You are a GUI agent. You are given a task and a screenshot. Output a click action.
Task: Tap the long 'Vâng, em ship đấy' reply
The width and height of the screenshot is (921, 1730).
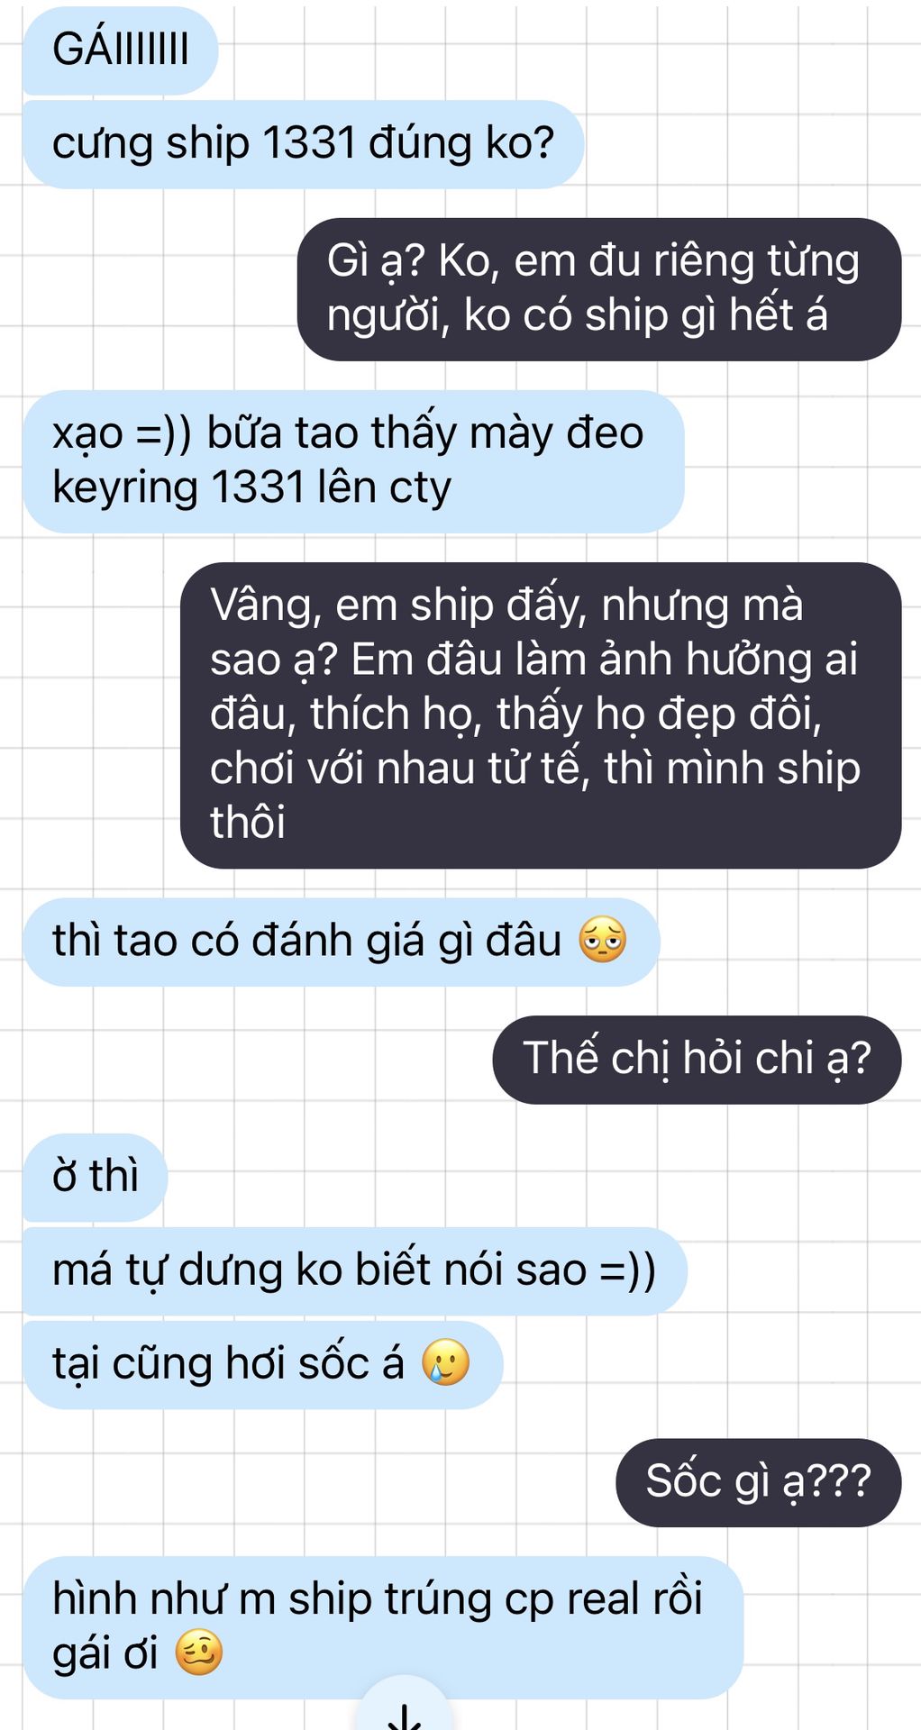pos(541,715)
